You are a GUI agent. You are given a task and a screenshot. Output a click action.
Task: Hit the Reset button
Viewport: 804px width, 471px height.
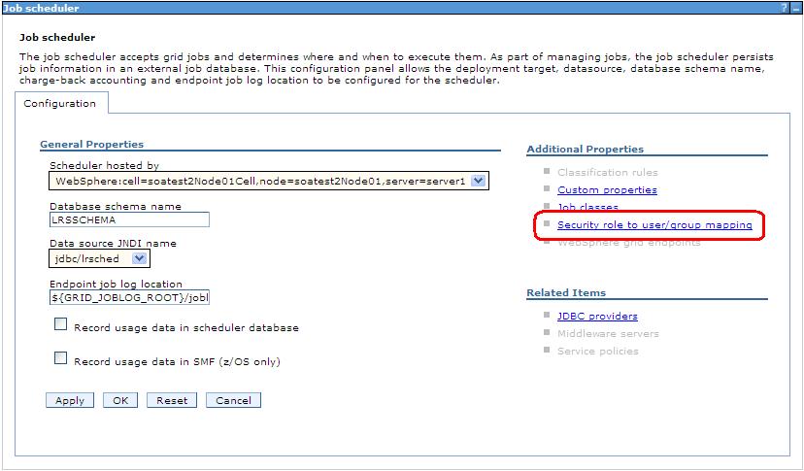coord(172,400)
